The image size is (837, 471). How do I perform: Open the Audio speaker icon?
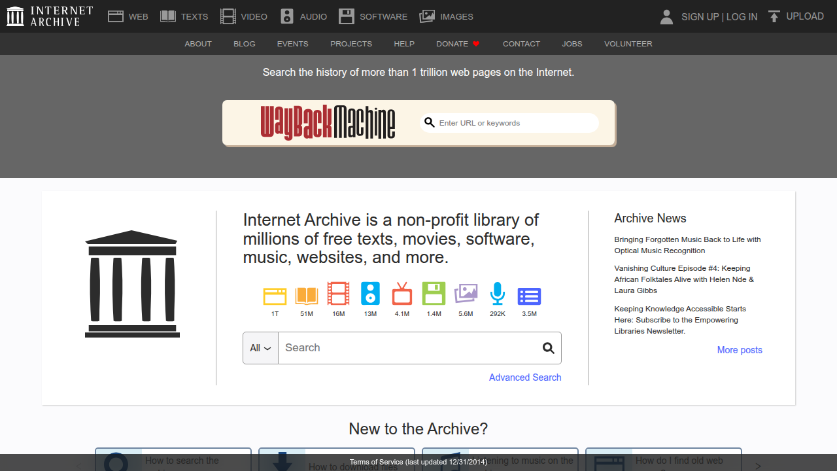(287, 16)
